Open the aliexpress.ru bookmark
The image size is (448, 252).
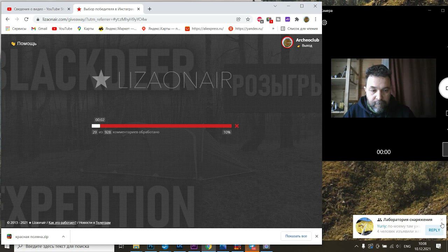(x=204, y=29)
